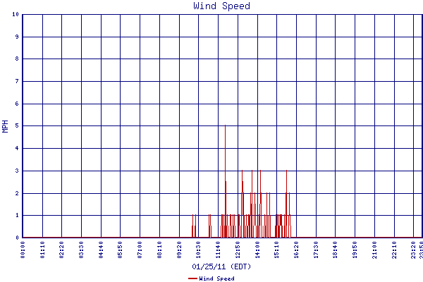Click the tallest spike peaking at 5 MPH
Screen dimensions: 423x282
225,127
